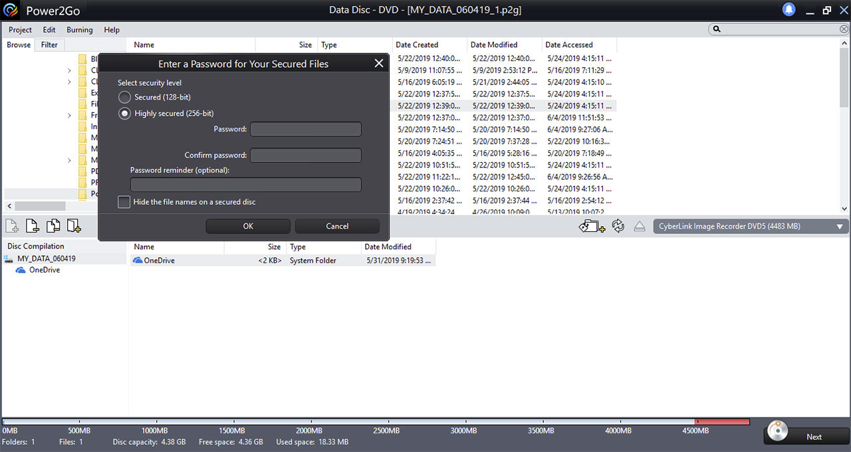
Task: Click Used space: 18.33 MB status text
Action: click(x=312, y=442)
